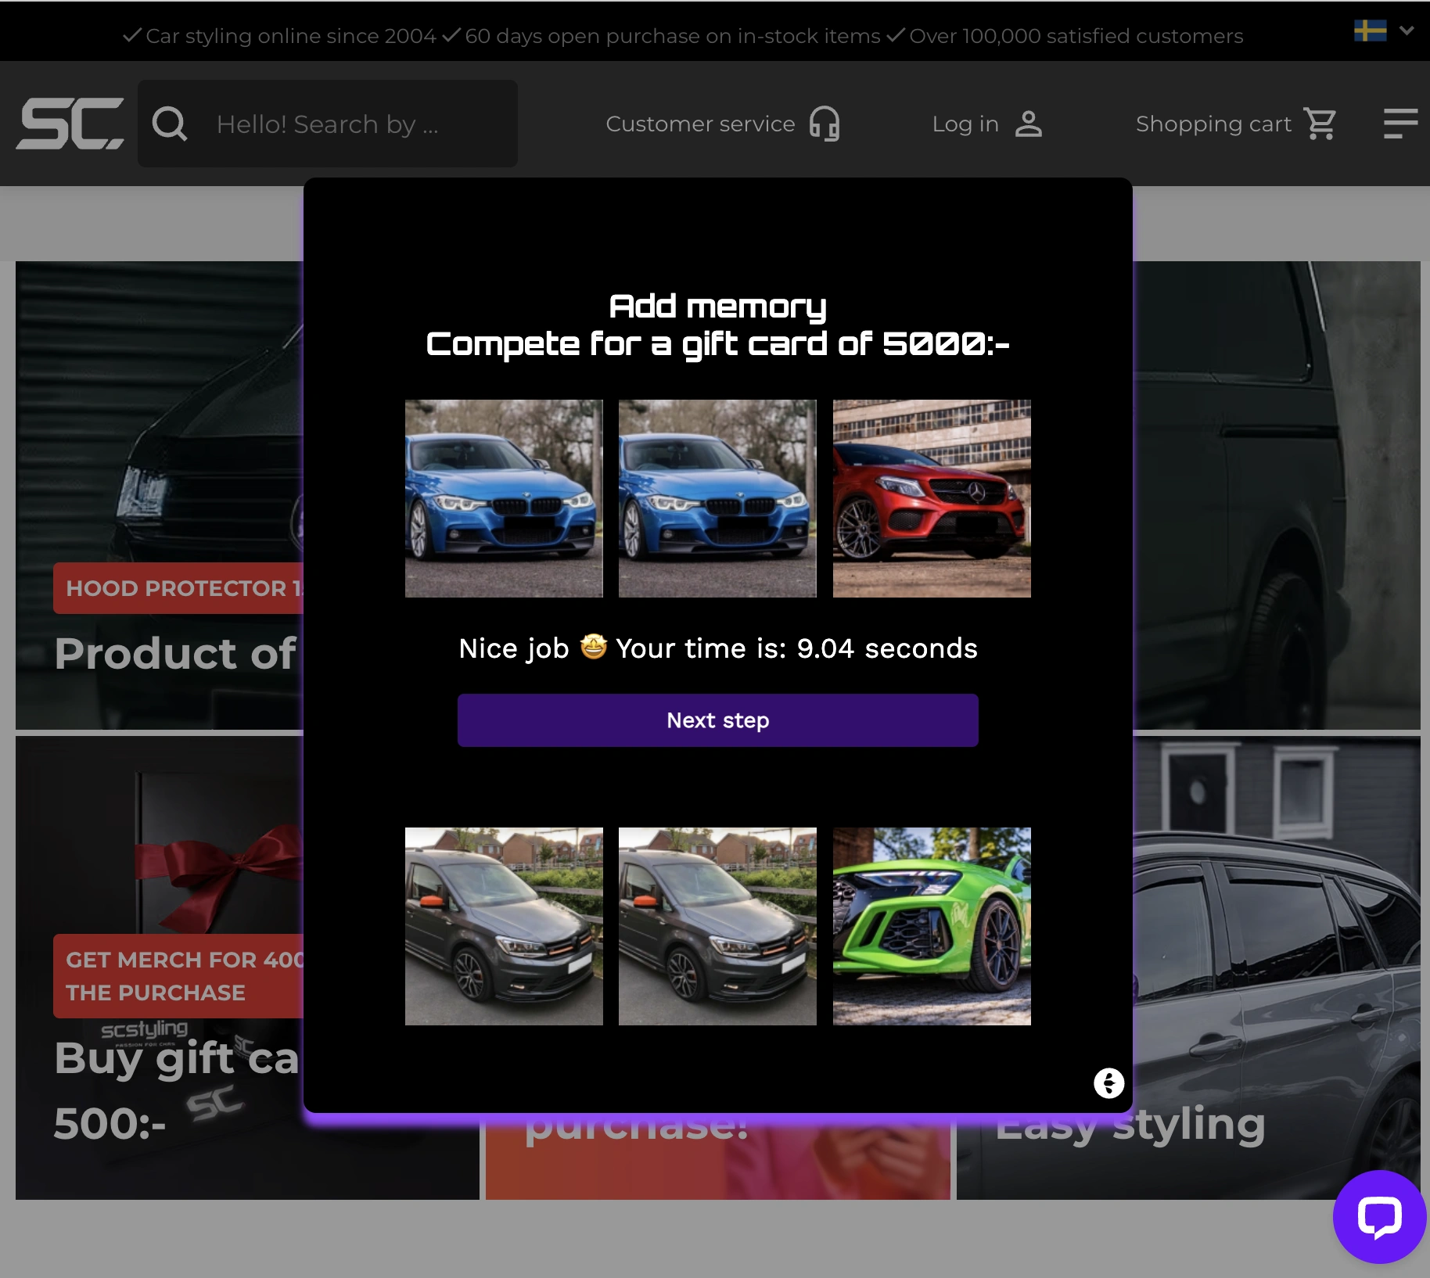This screenshot has width=1430, height=1278.
Task: Click the magnifying glass search icon
Action: click(x=170, y=124)
